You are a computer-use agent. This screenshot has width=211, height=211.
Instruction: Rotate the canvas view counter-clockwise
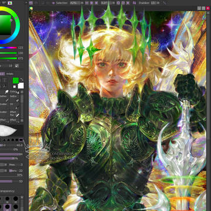[x=118, y=3]
